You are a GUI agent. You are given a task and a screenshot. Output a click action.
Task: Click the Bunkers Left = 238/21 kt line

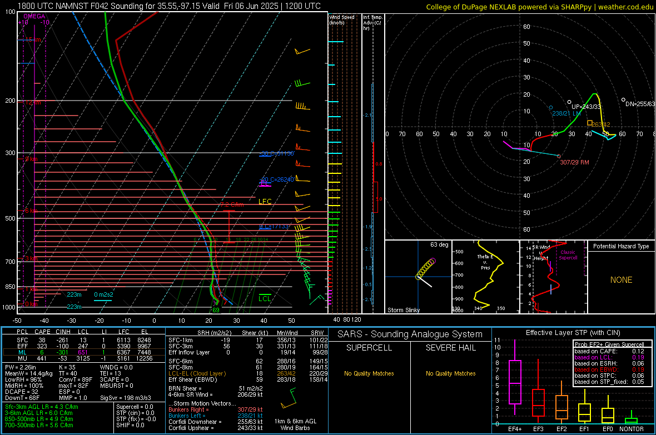(x=216, y=416)
